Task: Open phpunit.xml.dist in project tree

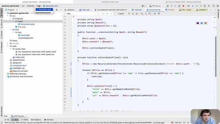Action: pyautogui.click(x=20, y=71)
